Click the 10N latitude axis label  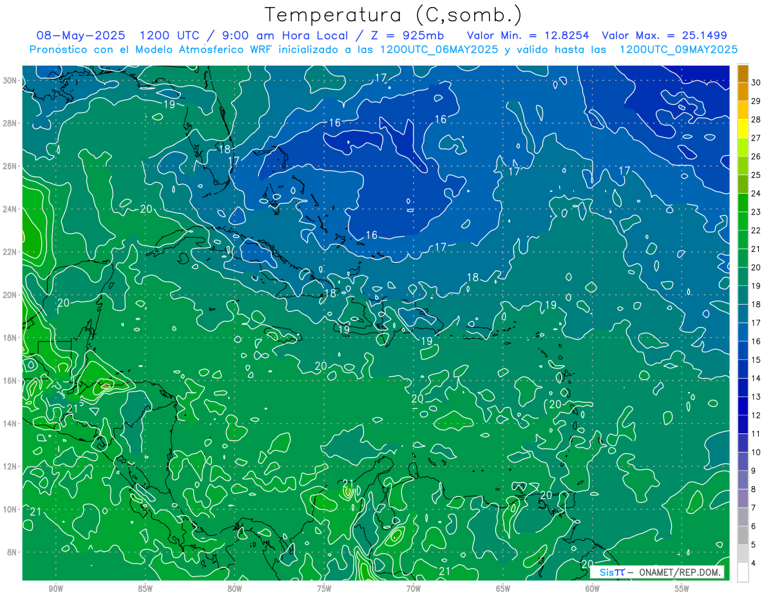click(10, 509)
